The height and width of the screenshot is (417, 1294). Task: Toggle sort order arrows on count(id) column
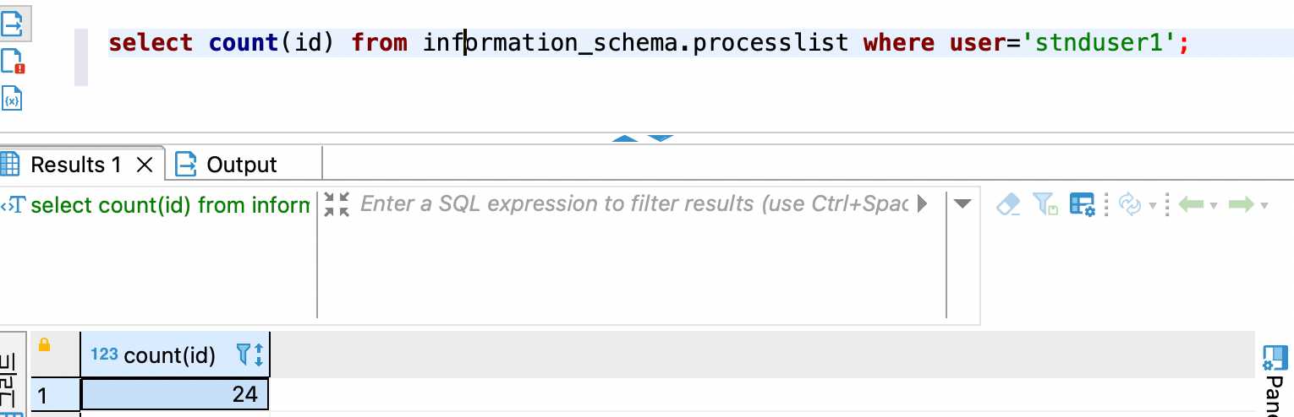(259, 355)
